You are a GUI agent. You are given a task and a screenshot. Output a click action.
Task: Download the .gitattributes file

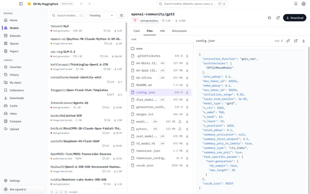187,56
